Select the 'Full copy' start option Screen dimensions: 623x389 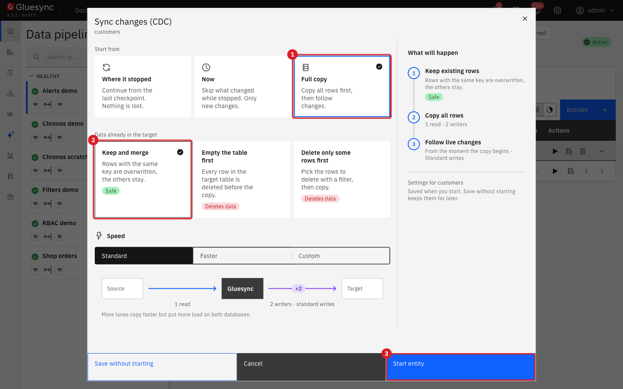pos(342,86)
